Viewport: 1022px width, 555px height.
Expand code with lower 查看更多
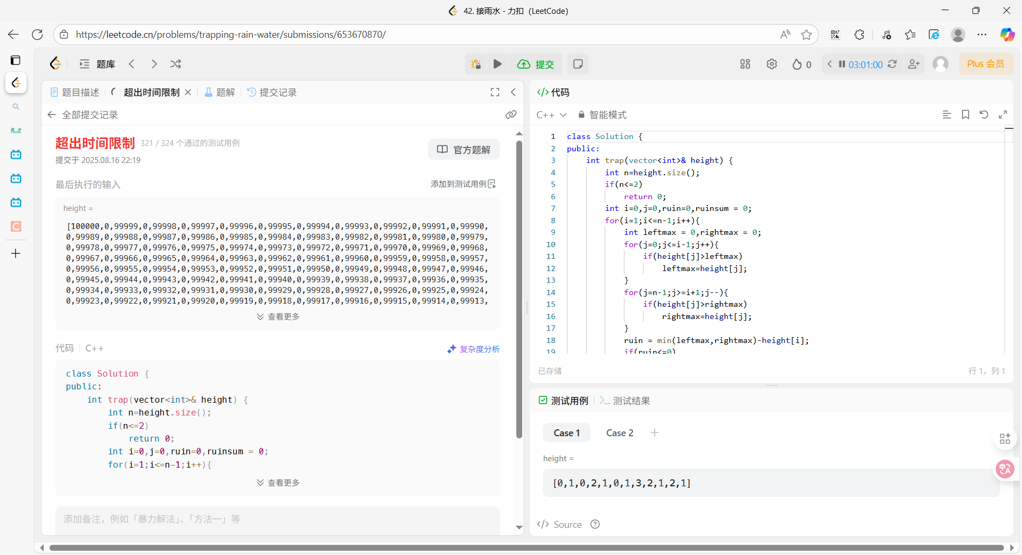coord(278,483)
